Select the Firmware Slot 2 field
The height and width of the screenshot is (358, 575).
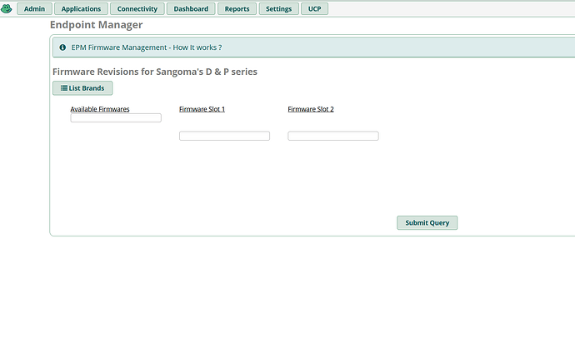point(333,136)
